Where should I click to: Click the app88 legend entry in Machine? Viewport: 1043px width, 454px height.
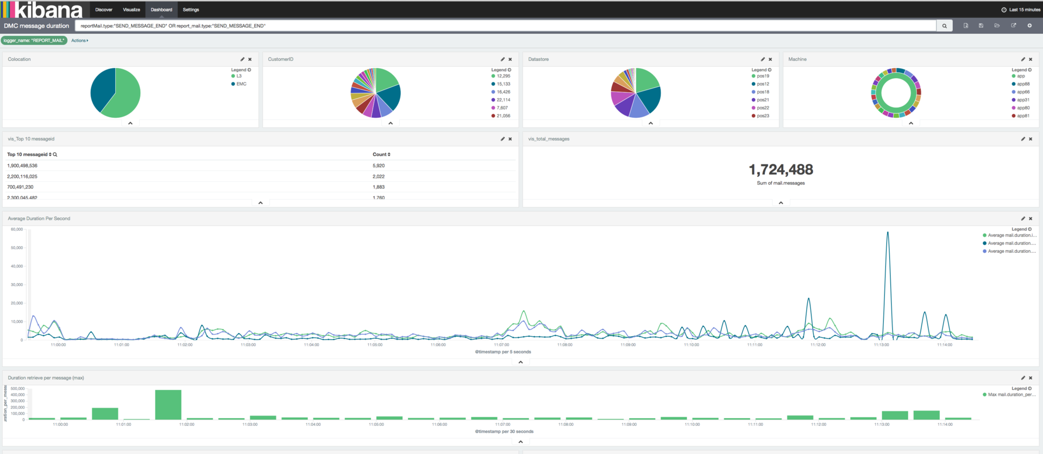(x=1020, y=84)
